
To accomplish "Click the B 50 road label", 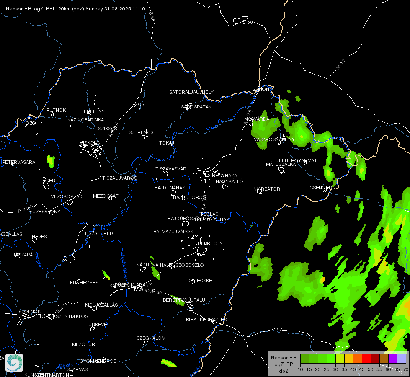I will point(248,22).
